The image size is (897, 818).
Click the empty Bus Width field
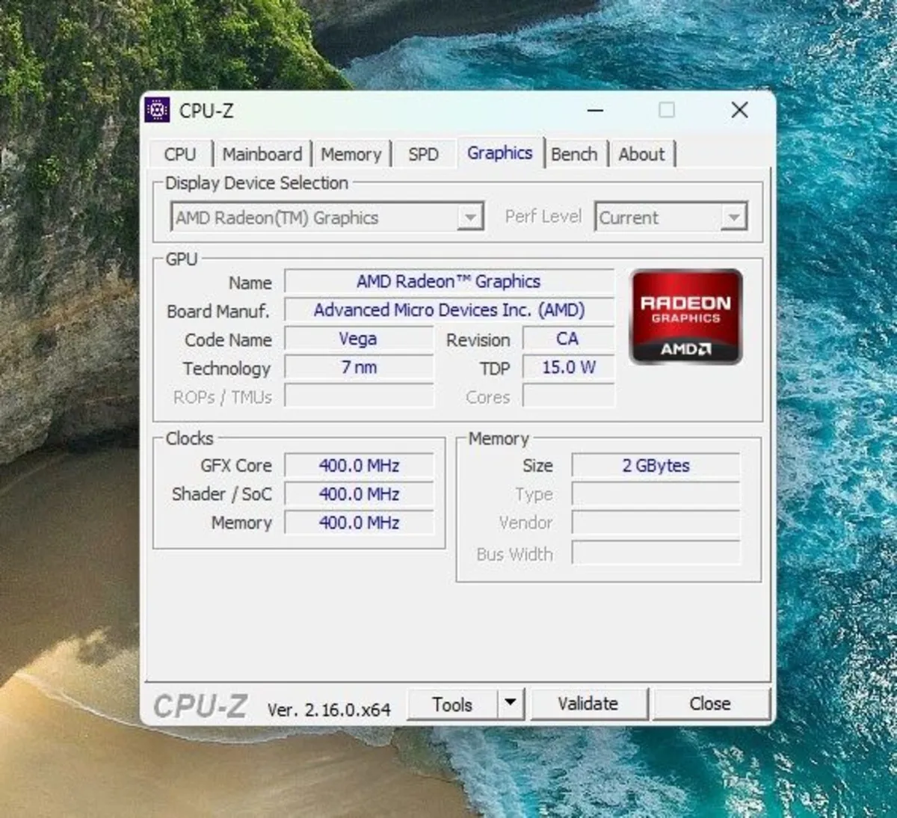656,553
